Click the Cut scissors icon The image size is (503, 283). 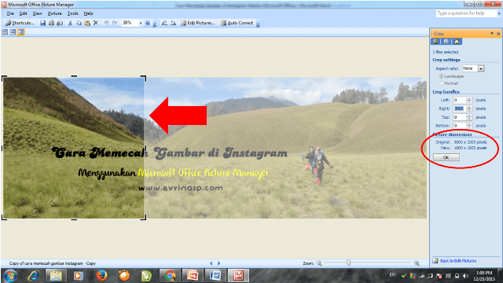(x=70, y=23)
